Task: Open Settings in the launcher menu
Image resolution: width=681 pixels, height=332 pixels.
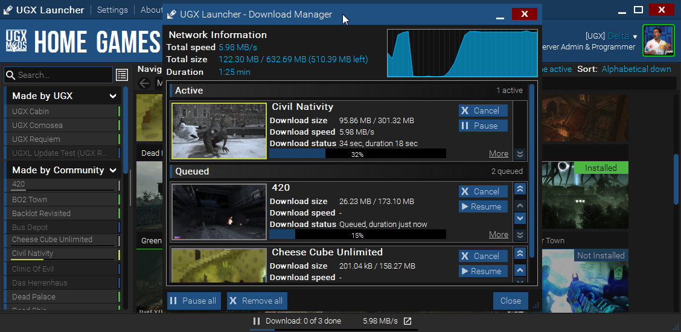Action: pos(112,10)
